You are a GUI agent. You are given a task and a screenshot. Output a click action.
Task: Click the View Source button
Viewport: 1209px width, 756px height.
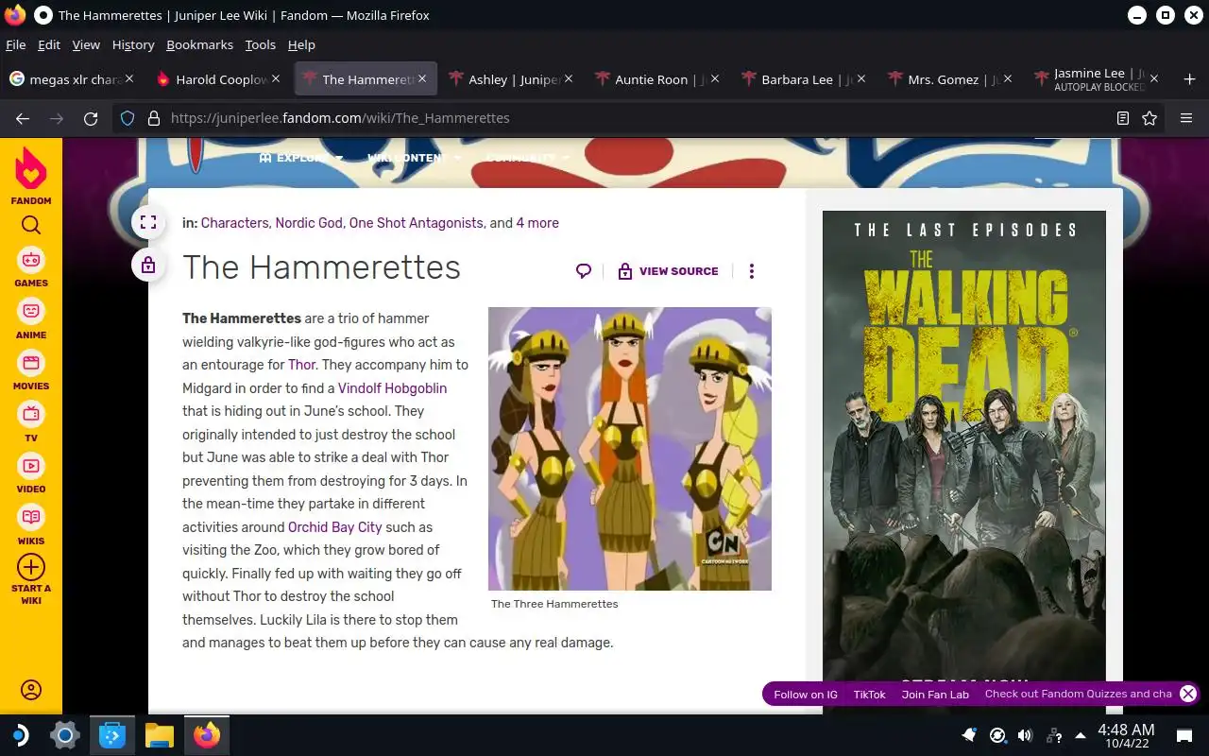pos(668,271)
